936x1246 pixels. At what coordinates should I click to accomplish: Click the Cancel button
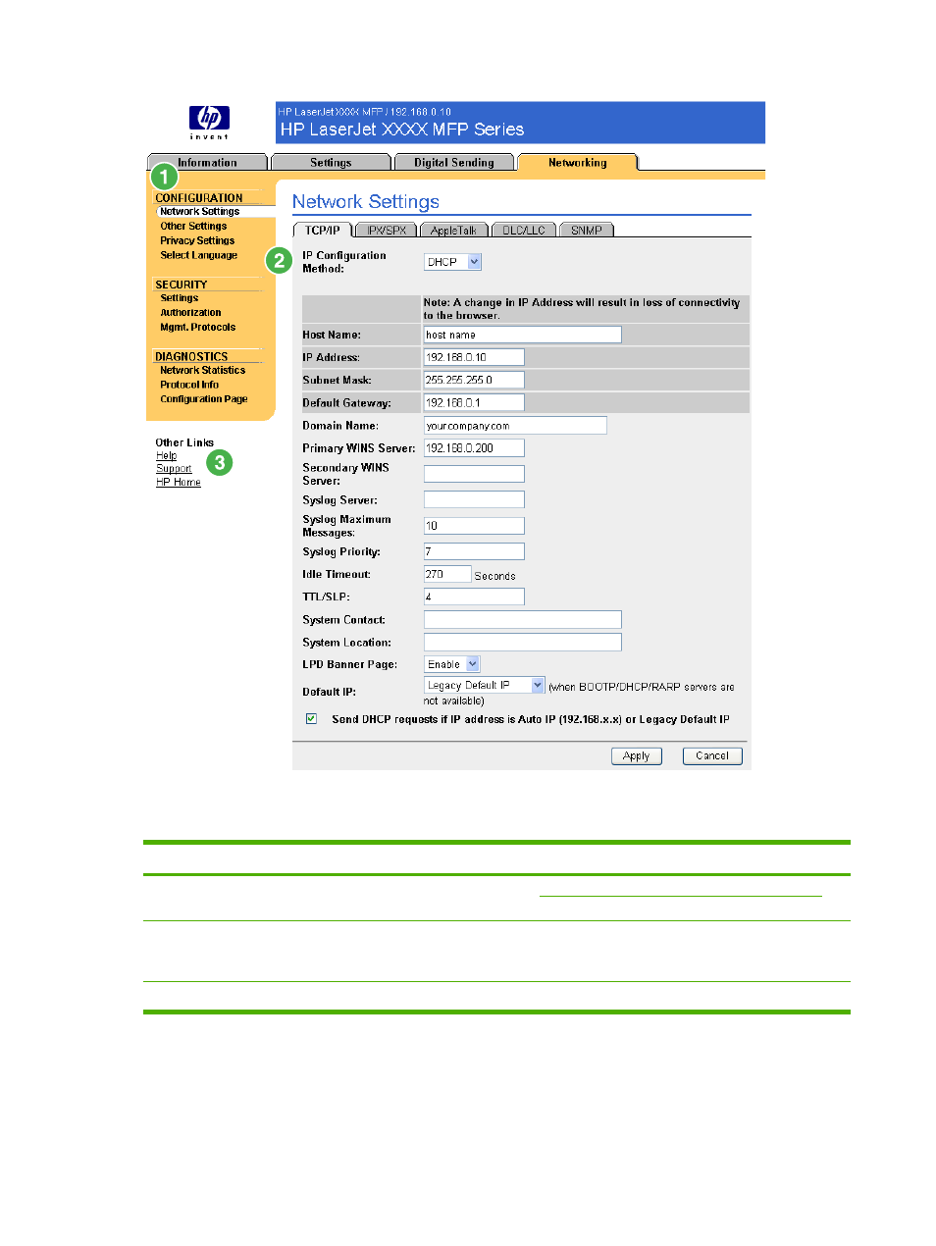712,756
